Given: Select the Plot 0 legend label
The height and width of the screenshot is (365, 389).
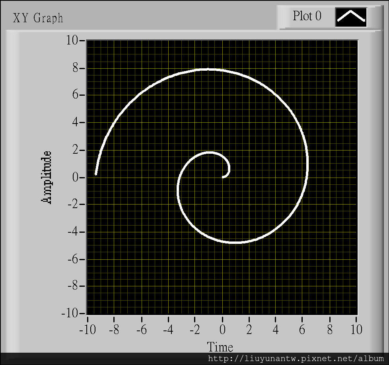Looking at the screenshot, I should 307,16.
